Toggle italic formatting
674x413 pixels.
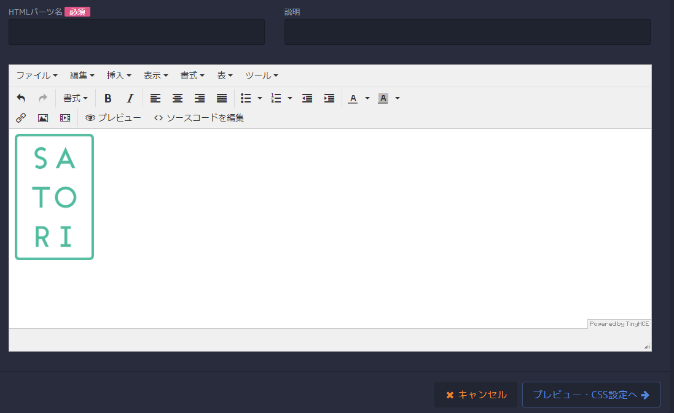coord(130,98)
